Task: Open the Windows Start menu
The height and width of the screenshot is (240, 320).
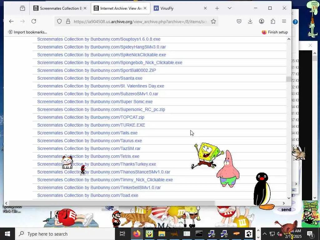Action: [x=7, y=234]
